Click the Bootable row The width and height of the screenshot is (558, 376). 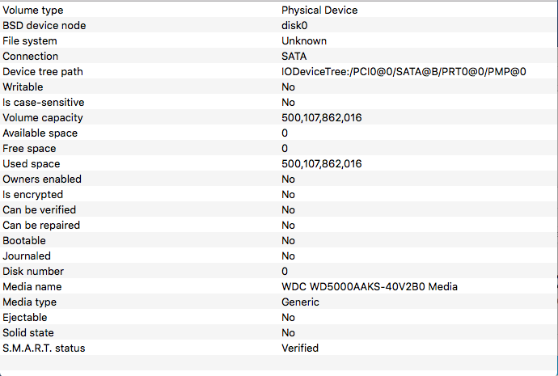(278, 240)
